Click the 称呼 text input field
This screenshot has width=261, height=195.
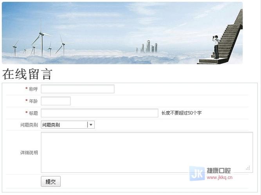77,89
